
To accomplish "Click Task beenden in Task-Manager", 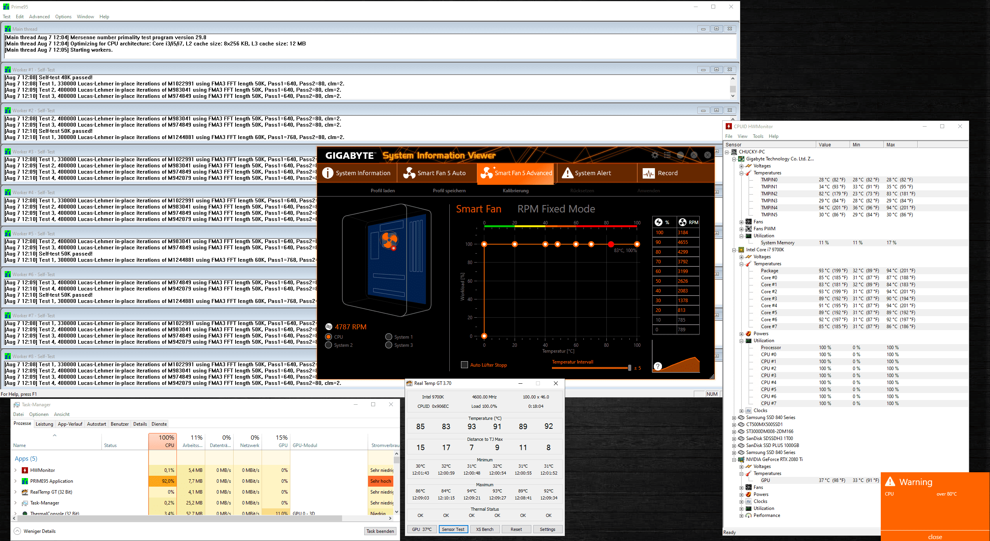I will [x=380, y=531].
